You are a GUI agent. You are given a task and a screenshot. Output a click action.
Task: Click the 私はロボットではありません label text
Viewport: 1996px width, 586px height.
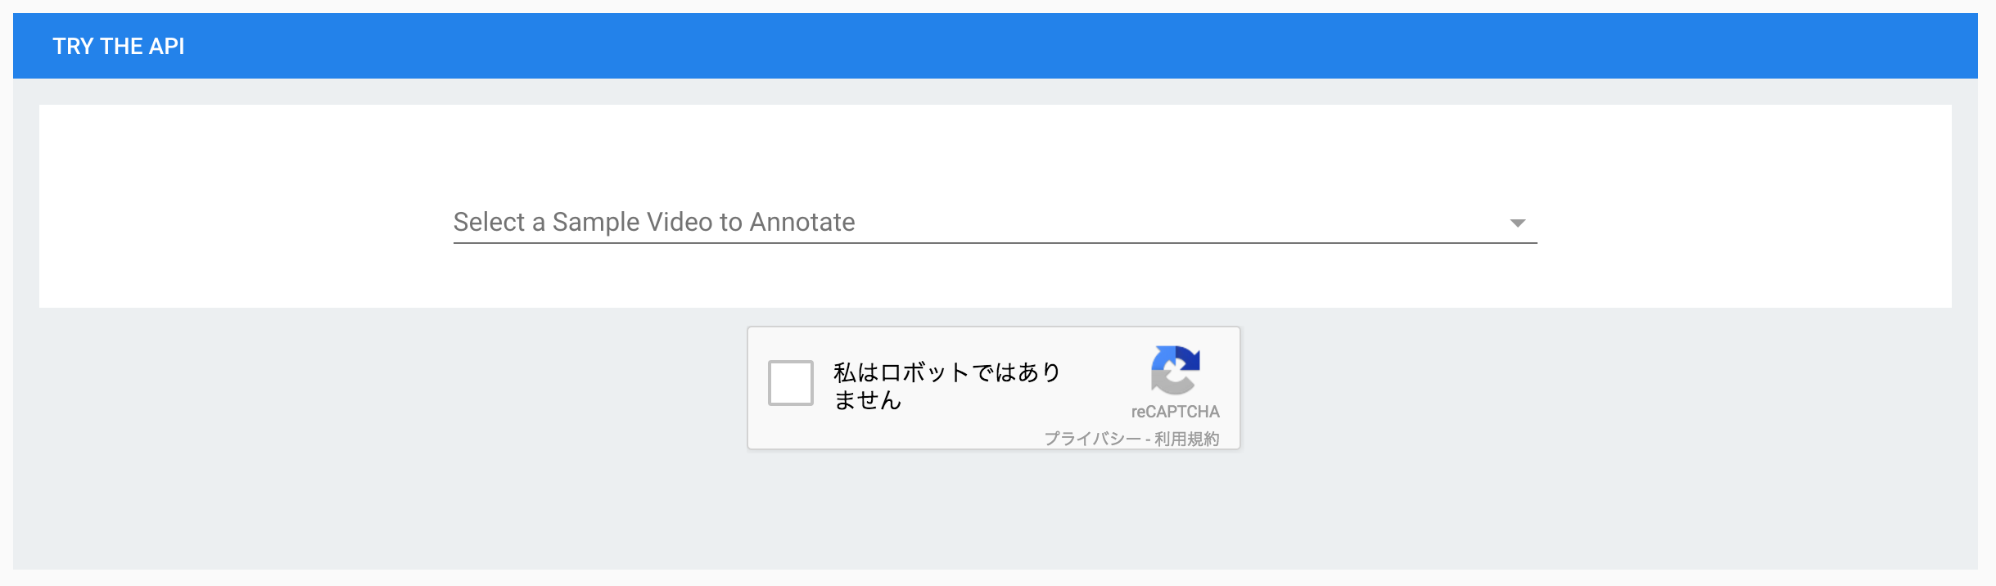coord(947,385)
